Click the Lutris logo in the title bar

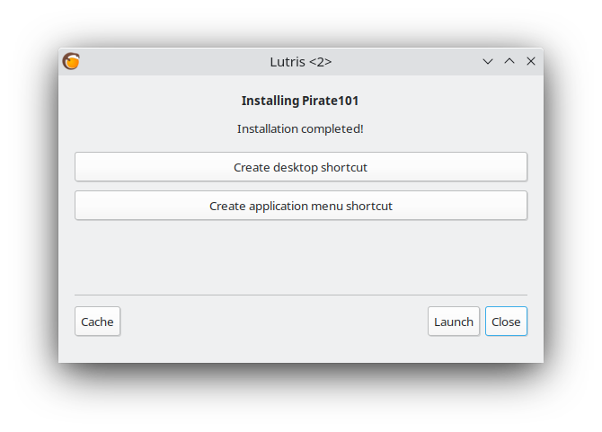pyautogui.click(x=71, y=61)
